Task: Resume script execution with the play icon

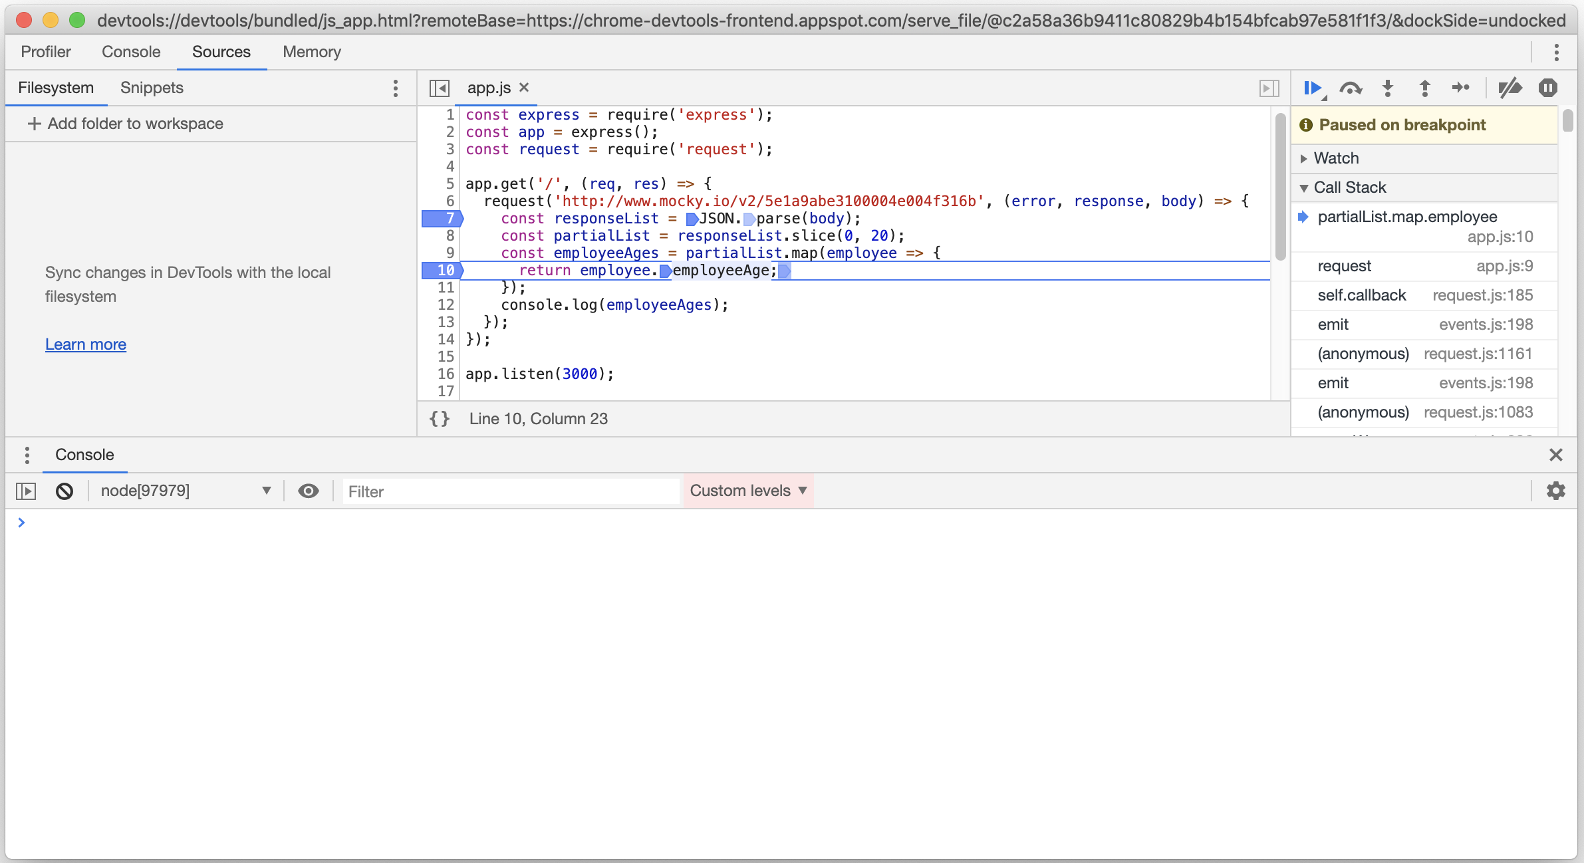Action: 1313,88
